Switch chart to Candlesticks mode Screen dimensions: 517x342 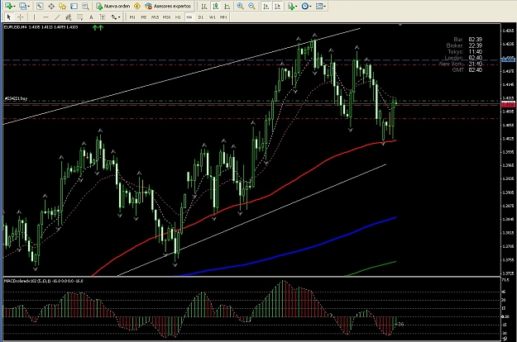pyautogui.click(x=216, y=6)
